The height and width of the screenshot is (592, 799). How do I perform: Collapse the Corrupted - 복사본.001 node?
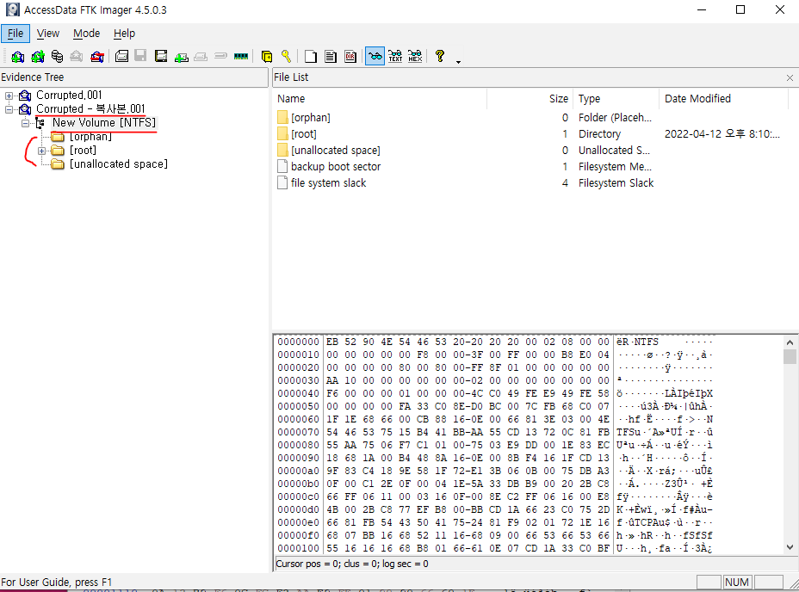(9, 109)
